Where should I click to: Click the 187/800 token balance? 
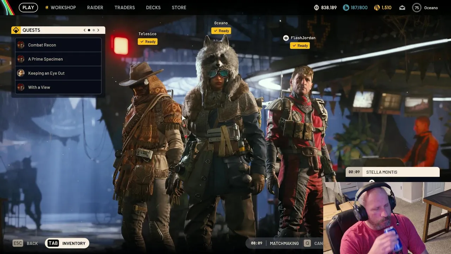tap(359, 7)
